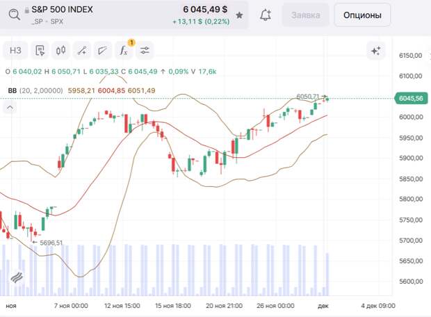Open the Опционы button
The image size is (431, 317).
tap(362, 15)
